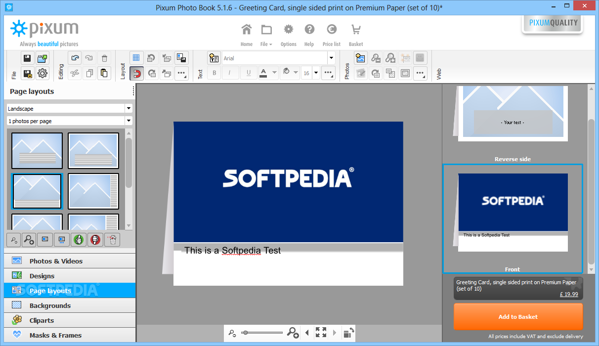Click the apply layout to all pages icon
Viewport: 599px width, 346px height.
61,240
